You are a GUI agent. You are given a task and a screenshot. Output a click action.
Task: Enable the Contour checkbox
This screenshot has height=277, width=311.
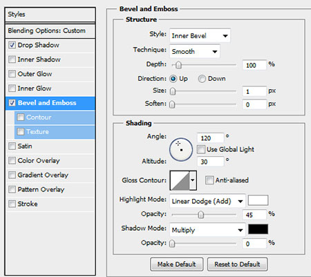point(21,117)
